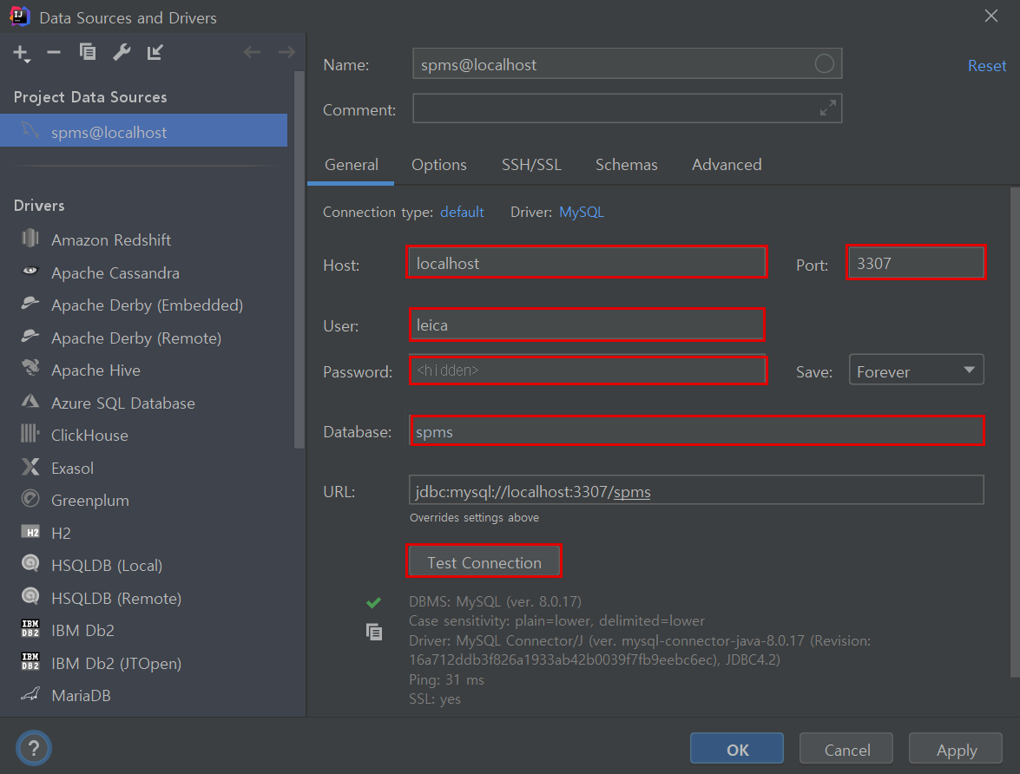Click the H2 driver icon

30,532
